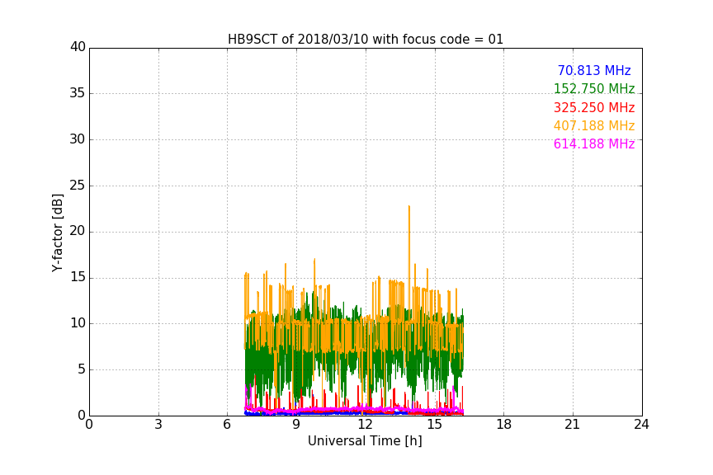Click the 'Universal Time [h]' axis label
This screenshot has width=713, height=475.
365,441
